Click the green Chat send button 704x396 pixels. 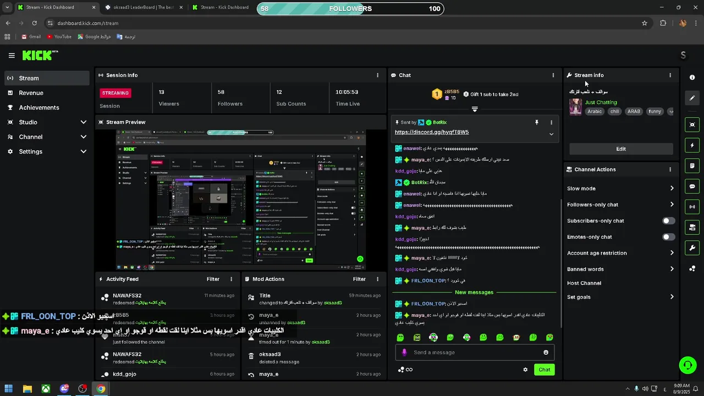coord(544,370)
